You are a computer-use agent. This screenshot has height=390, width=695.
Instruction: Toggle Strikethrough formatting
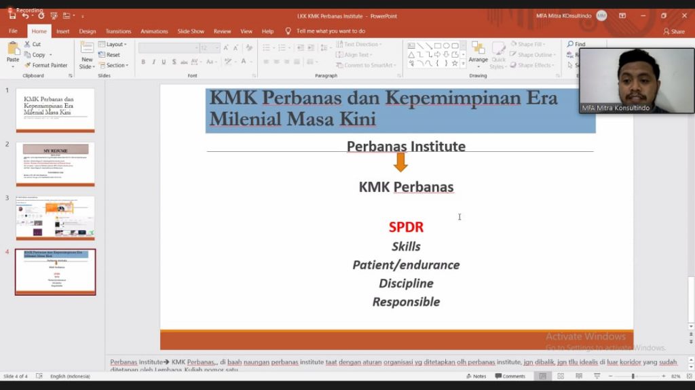184,62
